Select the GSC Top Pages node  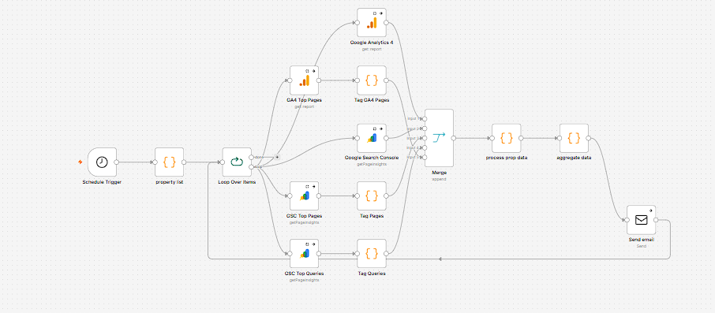coord(304,196)
